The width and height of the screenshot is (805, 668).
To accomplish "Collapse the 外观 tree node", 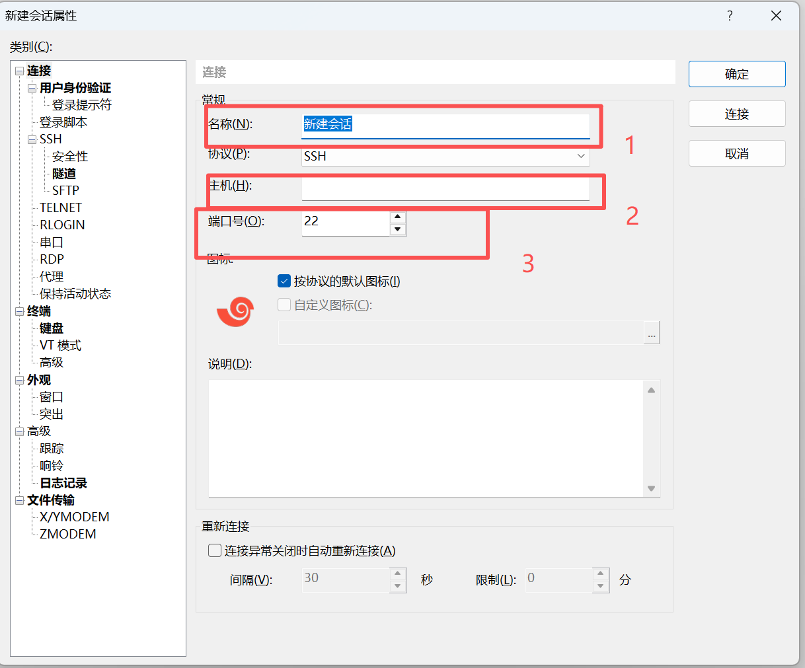I will coord(19,380).
